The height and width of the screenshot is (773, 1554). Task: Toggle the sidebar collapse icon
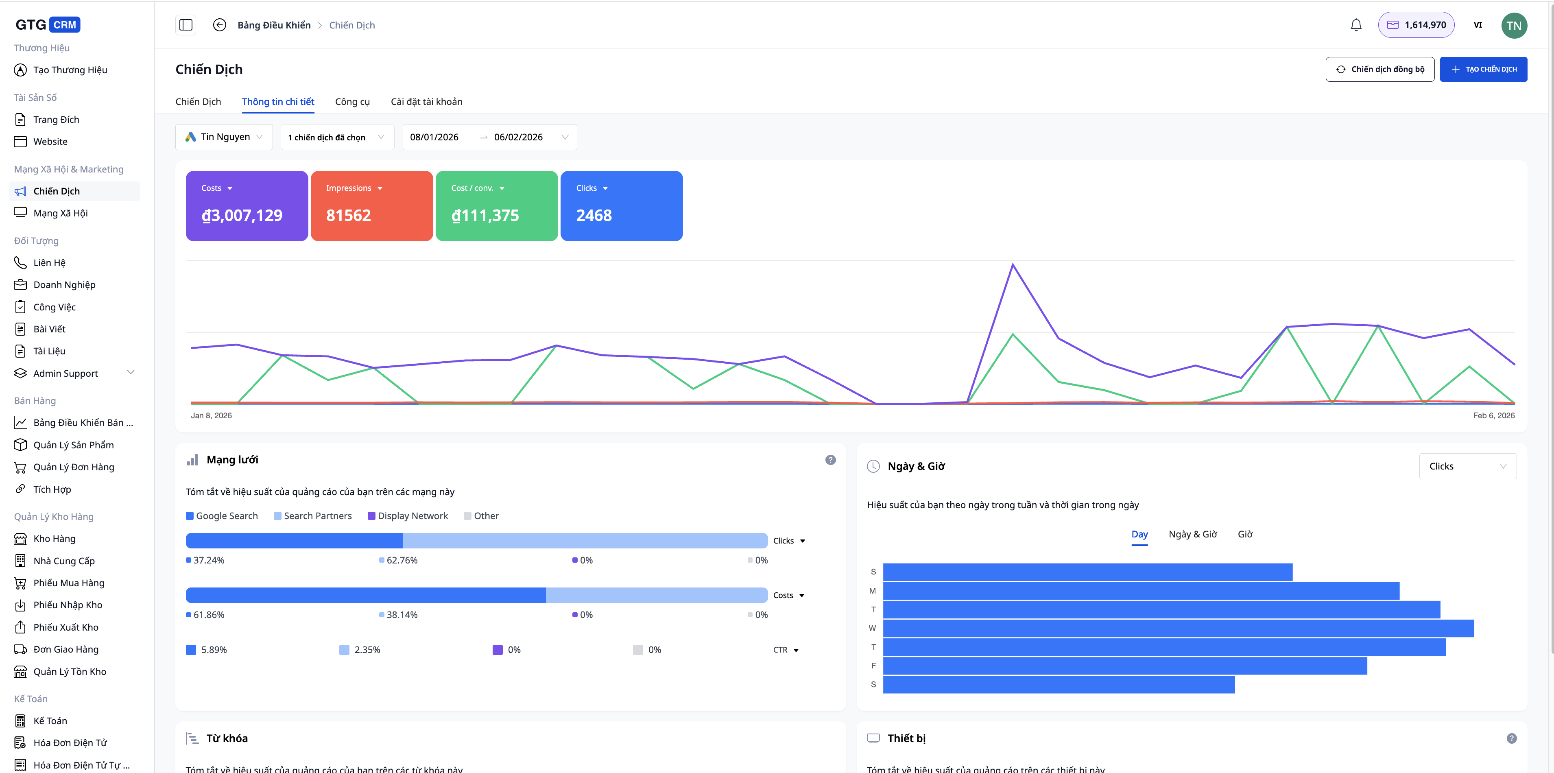click(x=186, y=25)
